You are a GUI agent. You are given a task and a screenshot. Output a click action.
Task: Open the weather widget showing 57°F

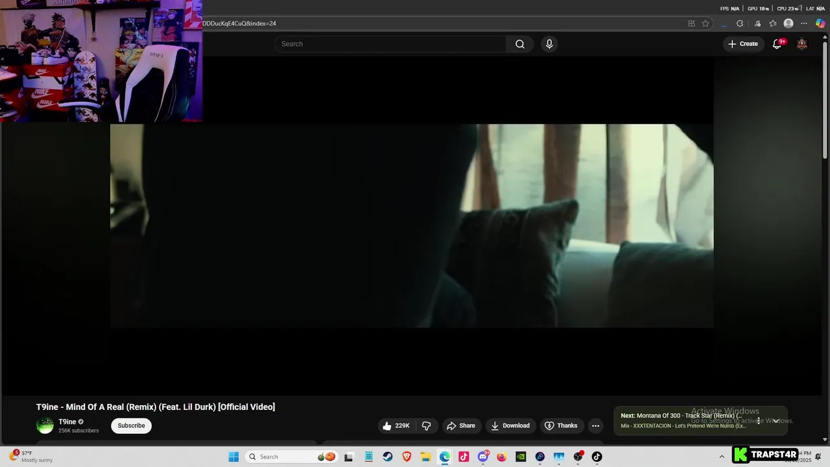tap(30, 457)
